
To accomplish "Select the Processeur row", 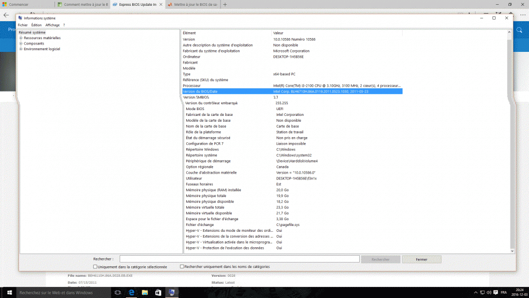I will tap(292, 86).
